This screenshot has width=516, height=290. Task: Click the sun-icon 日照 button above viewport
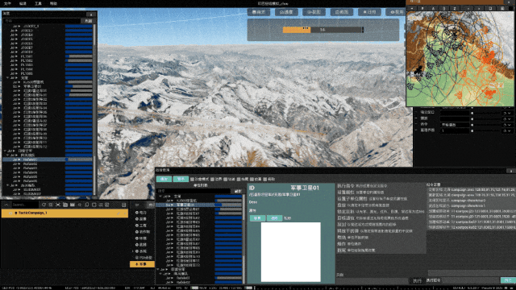click(369, 12)
